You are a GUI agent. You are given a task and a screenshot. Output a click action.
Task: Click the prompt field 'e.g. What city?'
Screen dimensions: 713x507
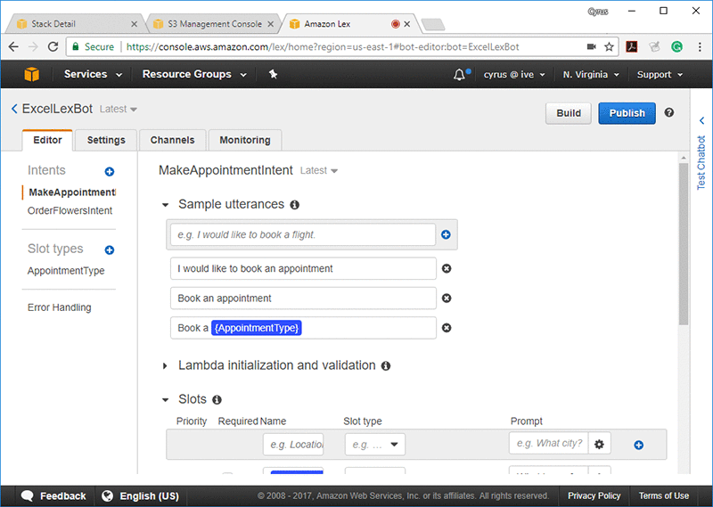click(549, 444)
